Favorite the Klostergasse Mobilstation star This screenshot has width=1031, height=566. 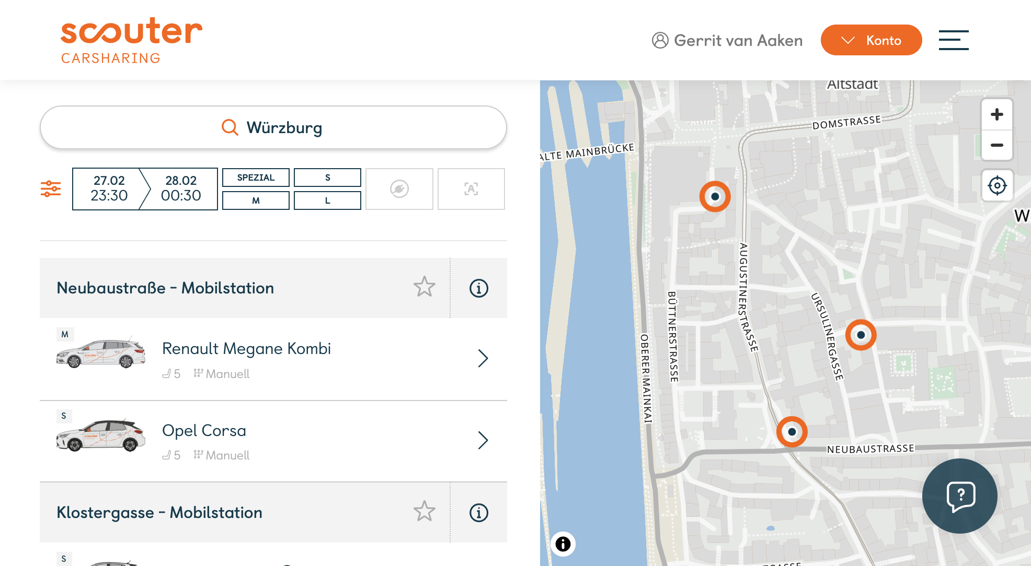(424, 512)
